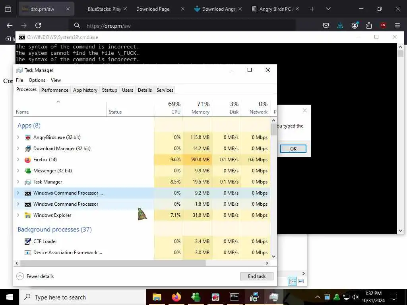Click the AngryBirds.exe process icon
Viewport: 407px width, 305px height.
click(28, 137)
